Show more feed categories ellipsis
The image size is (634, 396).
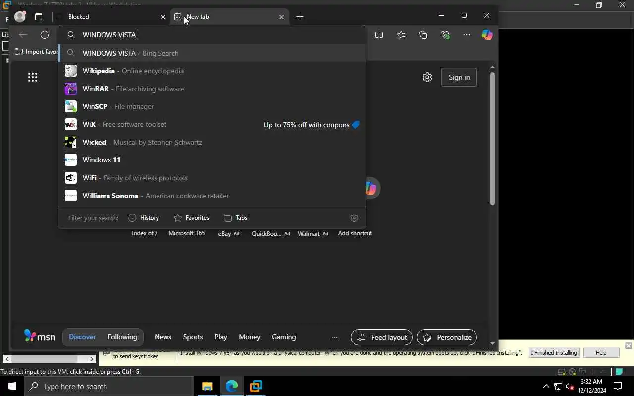click(335, 337)
